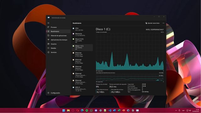Viewport: 201px width, 113px height.
Task: Select the Ethernet 2 adapter entry
Action: [x=82, y=62]
